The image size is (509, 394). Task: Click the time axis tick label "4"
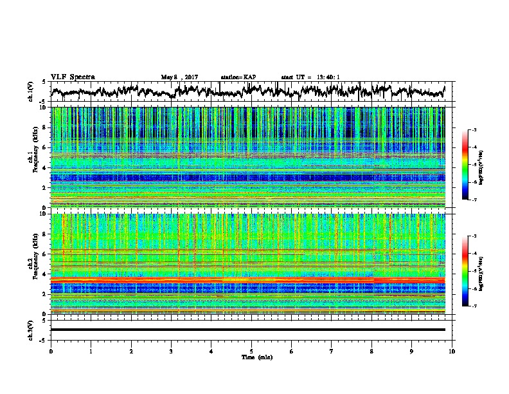pos(211,352)
